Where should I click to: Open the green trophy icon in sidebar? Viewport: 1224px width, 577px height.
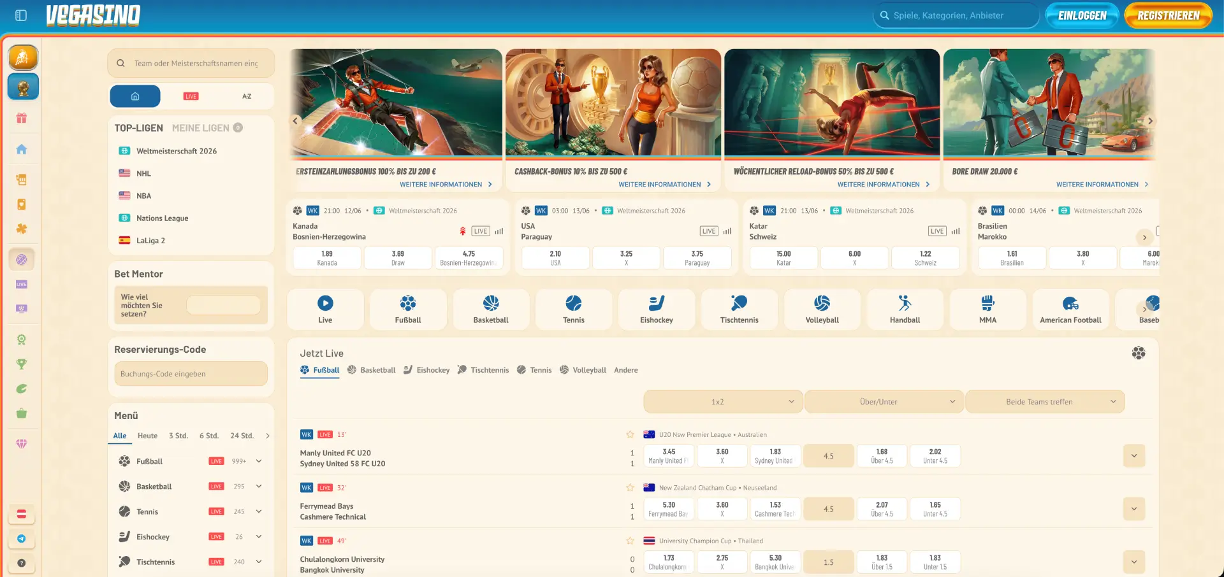[x=22, y=364]
